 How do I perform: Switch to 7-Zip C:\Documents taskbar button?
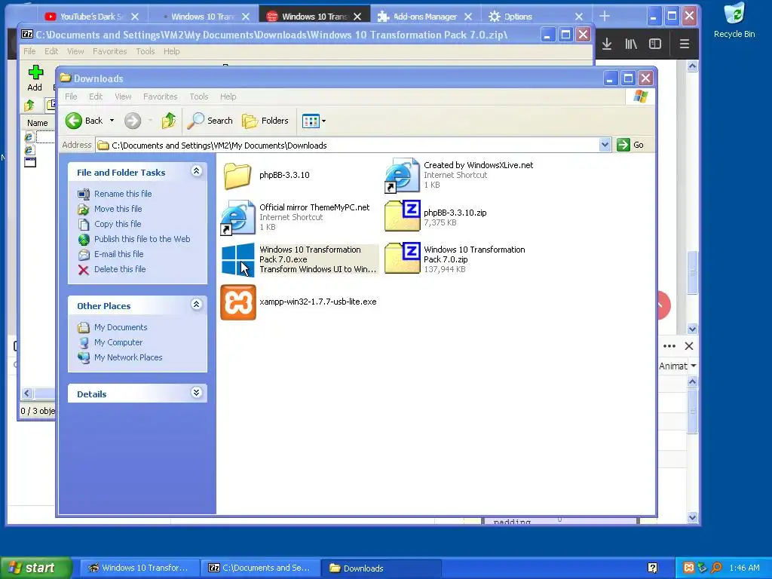[260, 568]
